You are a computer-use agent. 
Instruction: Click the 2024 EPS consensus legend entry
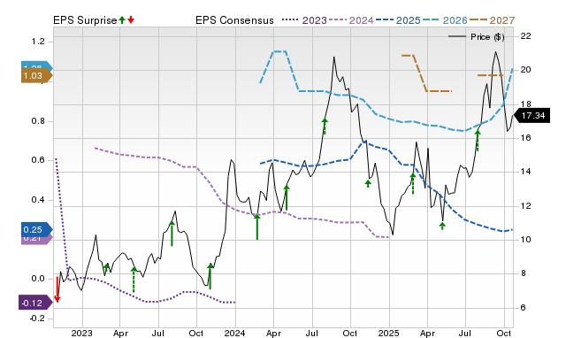351,20
